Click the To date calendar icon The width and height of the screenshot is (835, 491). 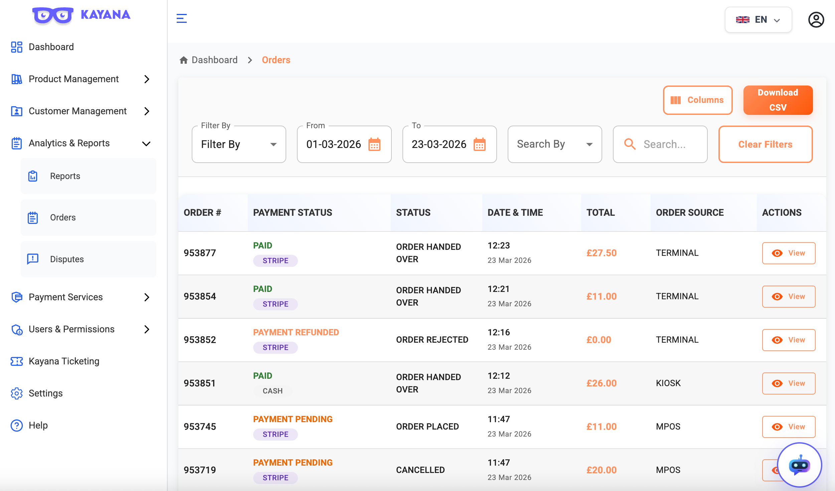[x=480, y=145]
